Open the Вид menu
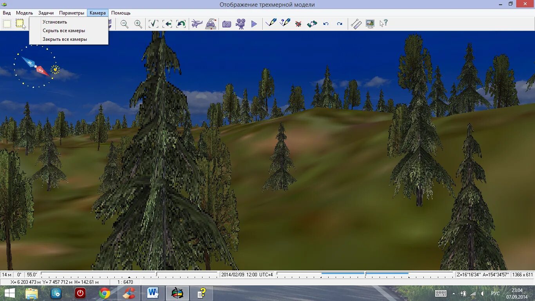This screenshot has width=535, height=301. [x=7, y=13]
